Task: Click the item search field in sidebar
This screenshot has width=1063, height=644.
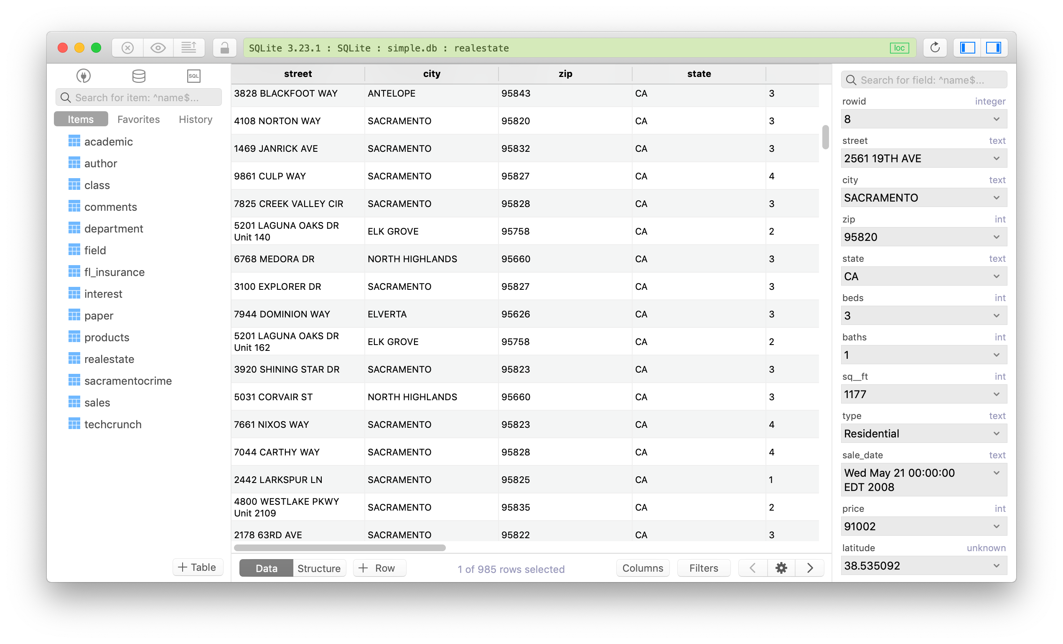Action: 138,97
